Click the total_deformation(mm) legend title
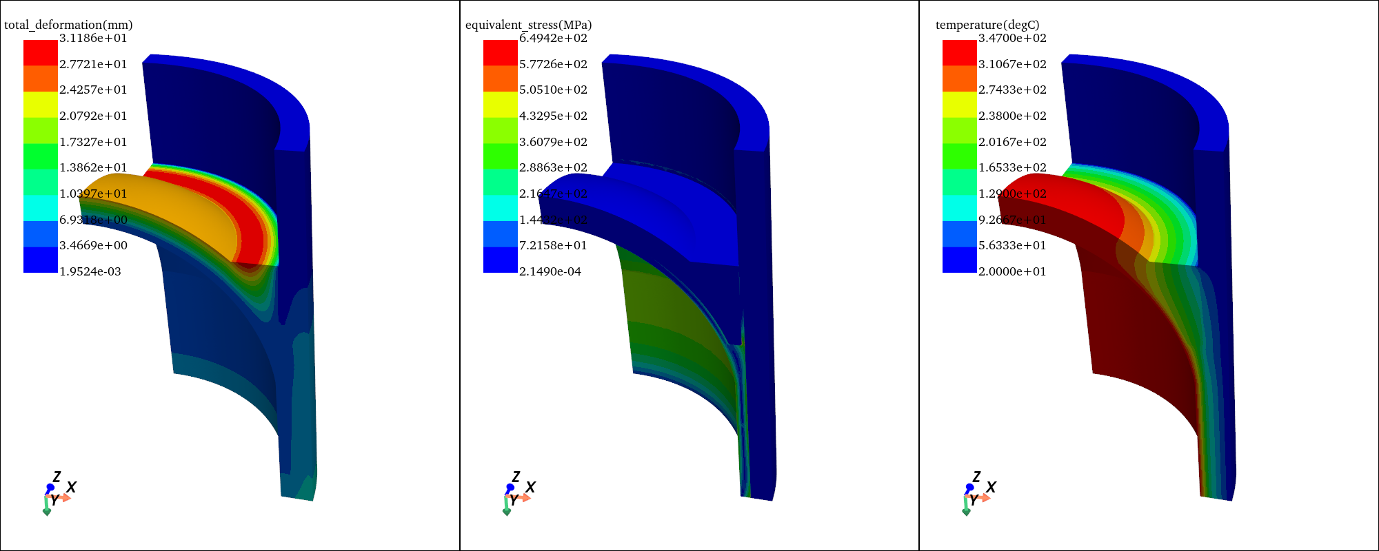This screenshot has width=1379, height=551. click(68, 25)
